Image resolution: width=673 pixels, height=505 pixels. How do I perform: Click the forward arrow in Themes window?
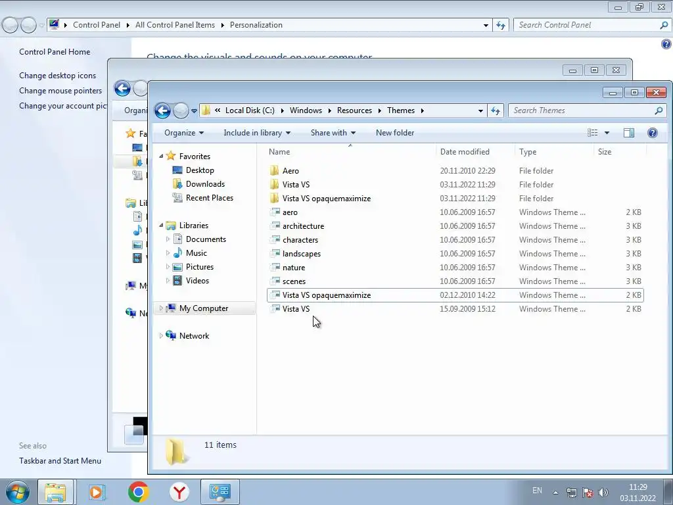[181, 110]
